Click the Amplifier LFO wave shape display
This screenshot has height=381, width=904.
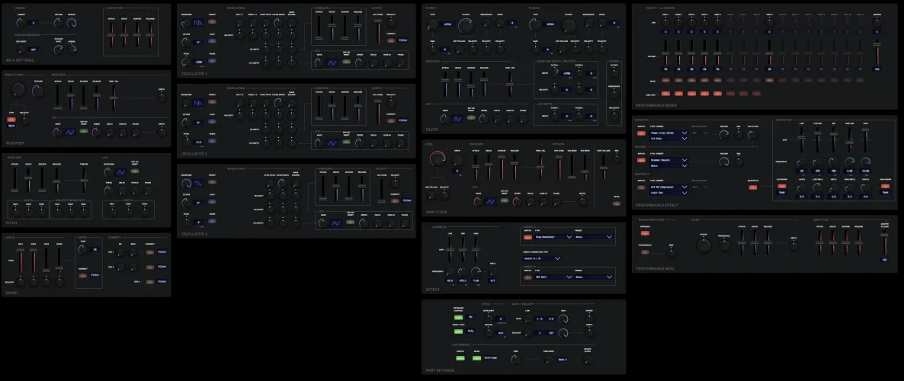click(491, 201)
